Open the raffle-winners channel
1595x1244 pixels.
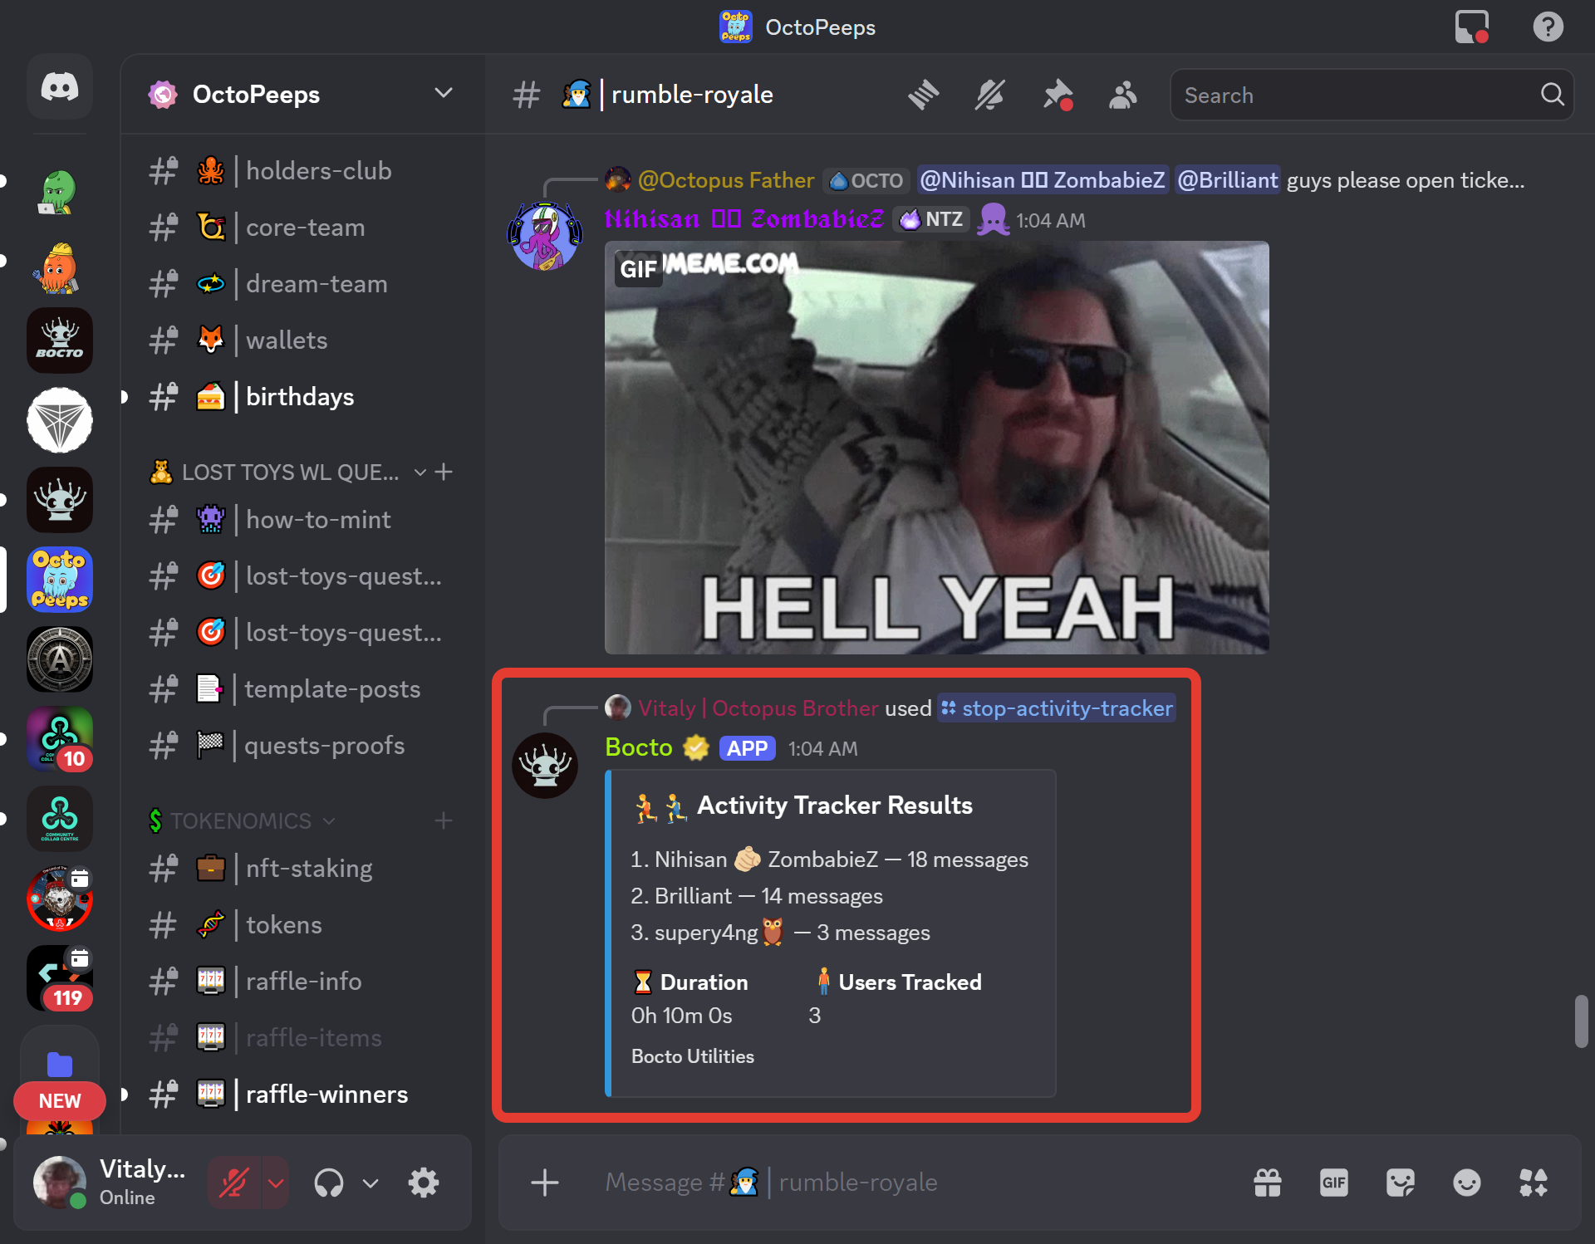[x=326, y=1095]
